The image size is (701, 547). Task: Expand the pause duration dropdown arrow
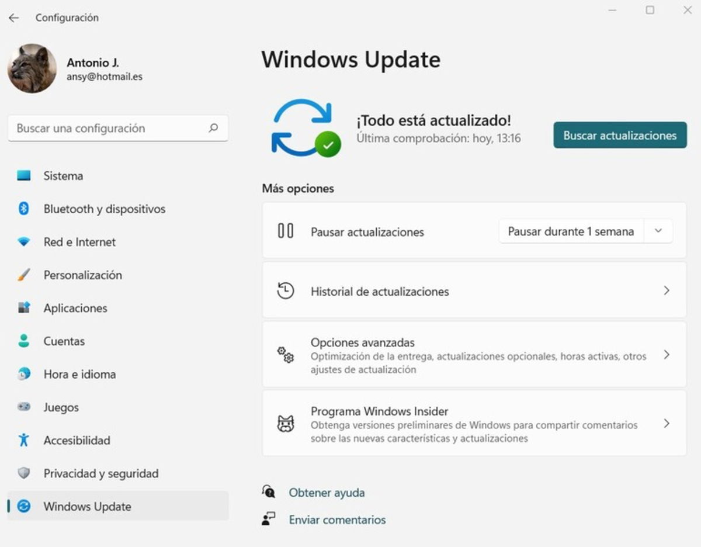pos(658,231)
